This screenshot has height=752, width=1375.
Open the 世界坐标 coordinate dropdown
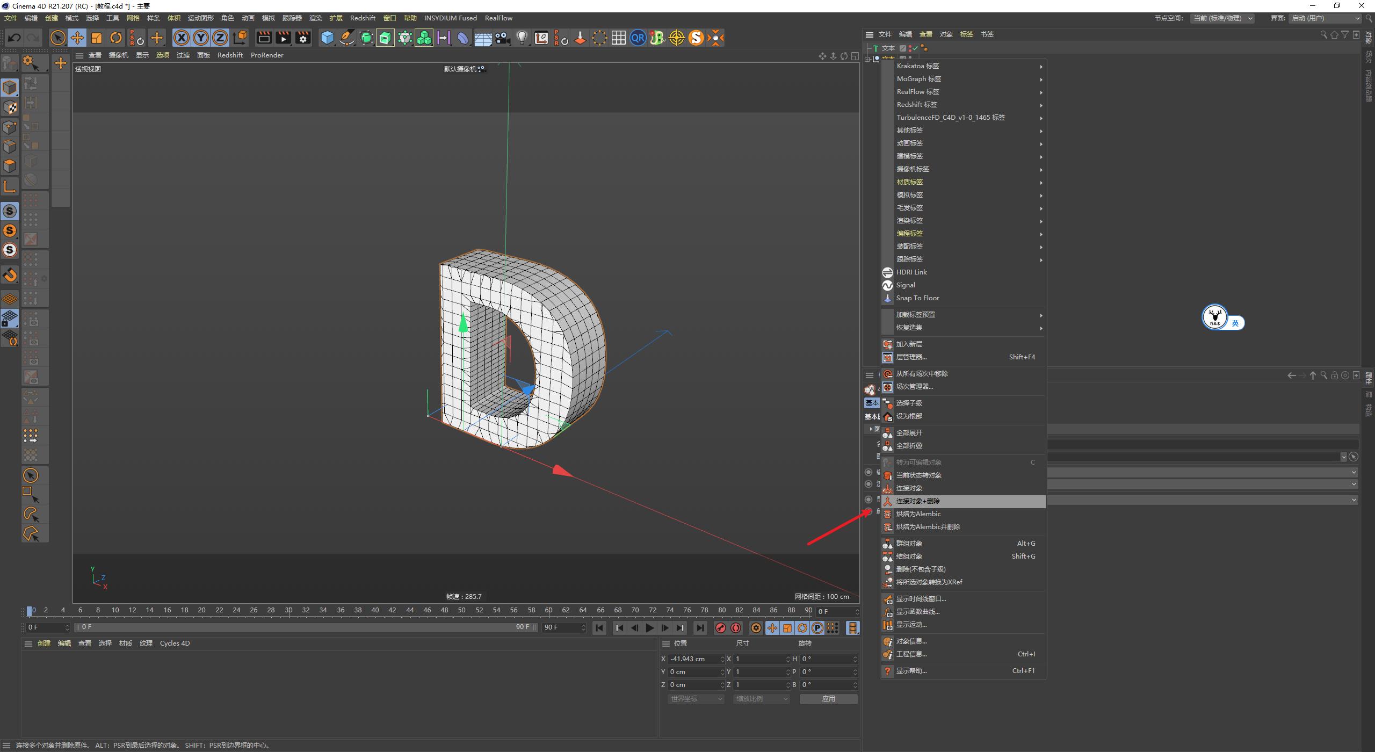pyautogui.click(x=695, y=698)
